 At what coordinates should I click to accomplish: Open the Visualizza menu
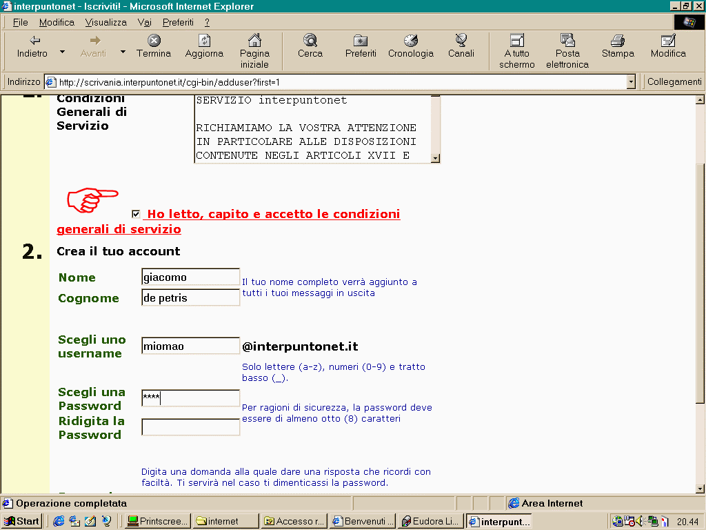pyautogui.click(x=105, y=22)
